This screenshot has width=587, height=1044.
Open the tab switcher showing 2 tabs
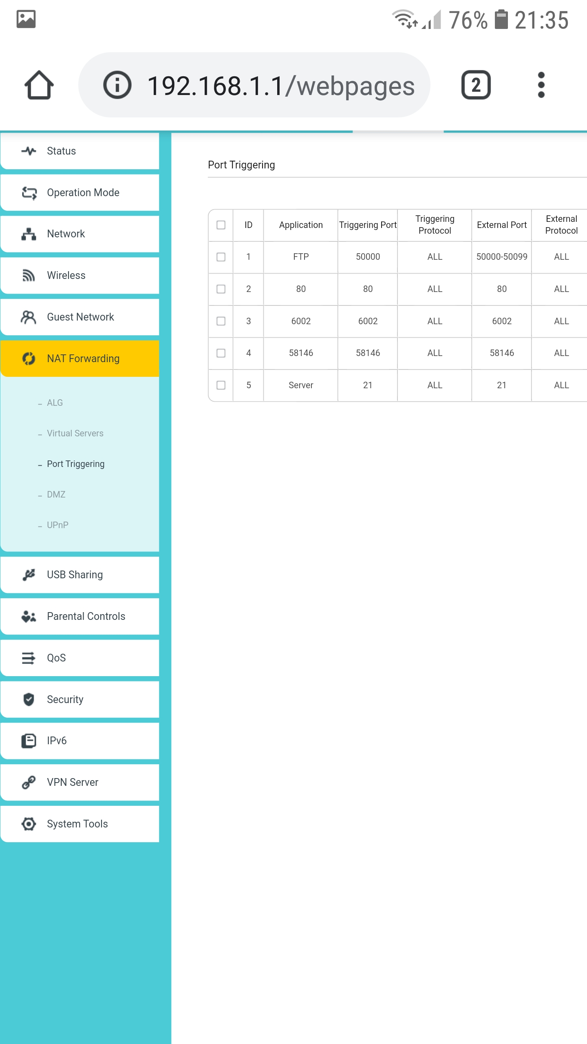pyautogui.click(x=476, y=85)
